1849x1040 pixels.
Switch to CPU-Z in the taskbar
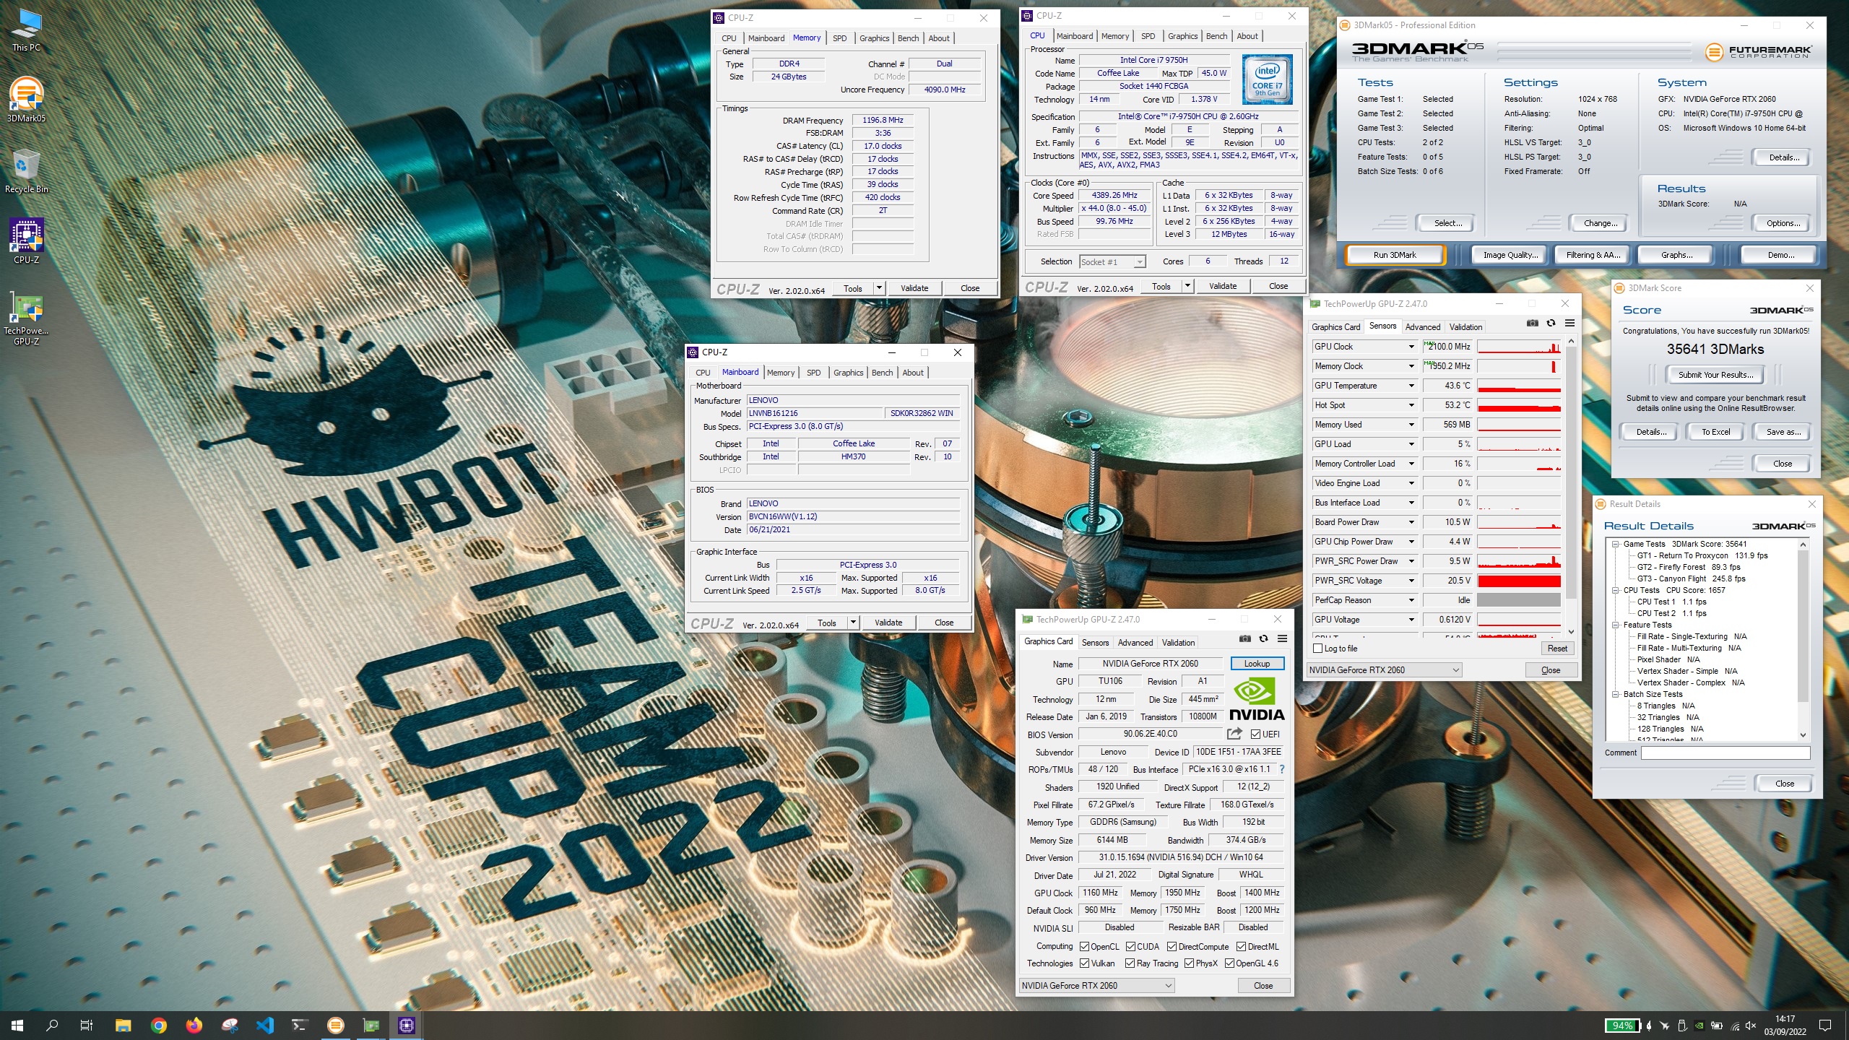406,1025
